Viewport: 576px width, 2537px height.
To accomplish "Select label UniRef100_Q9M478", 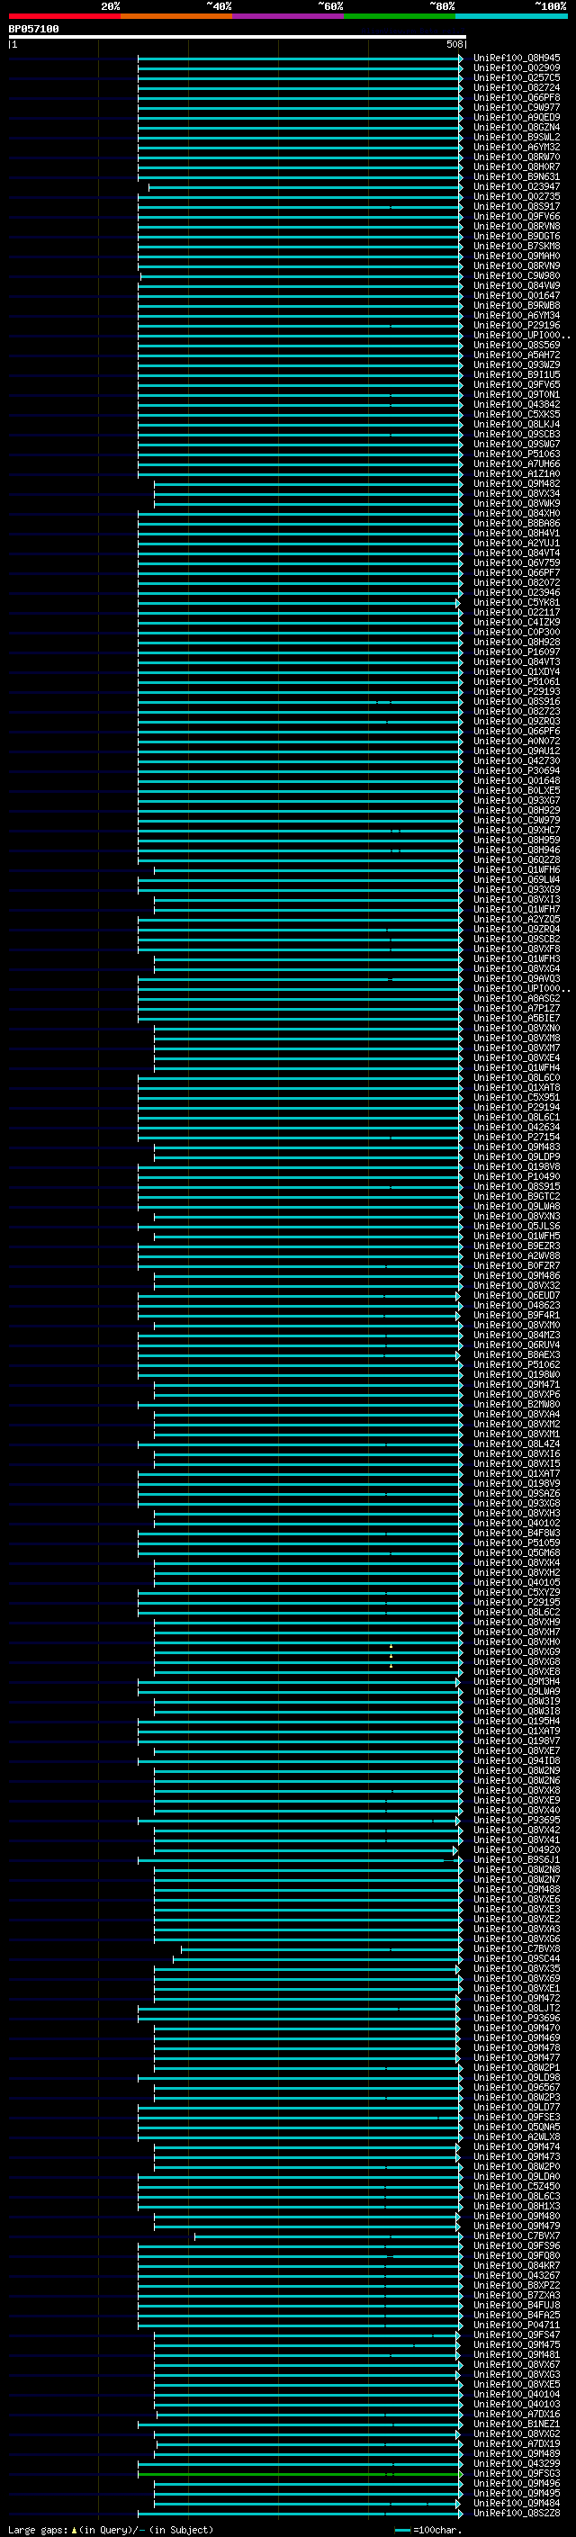I will pos(517,2048).
